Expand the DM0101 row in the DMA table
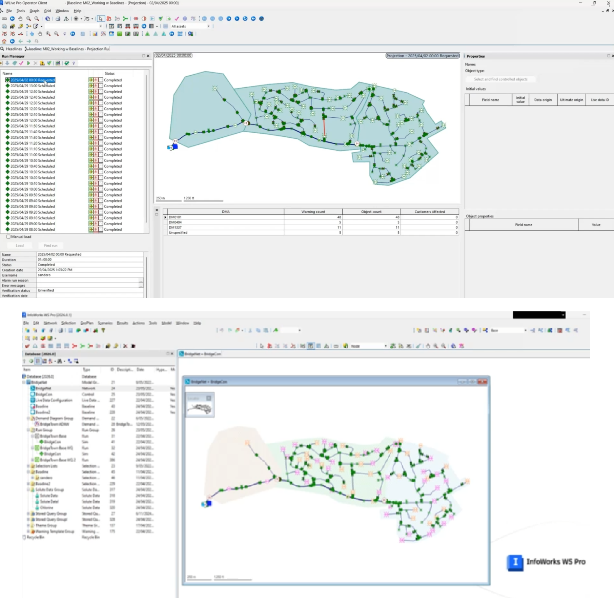The image size is (614, 598). point(165,217)
